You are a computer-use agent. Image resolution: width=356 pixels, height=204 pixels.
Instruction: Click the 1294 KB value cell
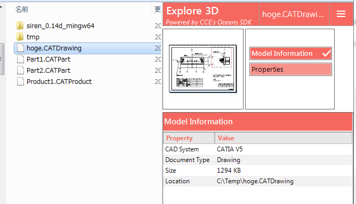[x=284, y=170]
